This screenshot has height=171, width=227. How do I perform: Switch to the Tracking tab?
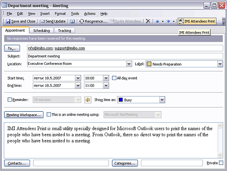64,31
